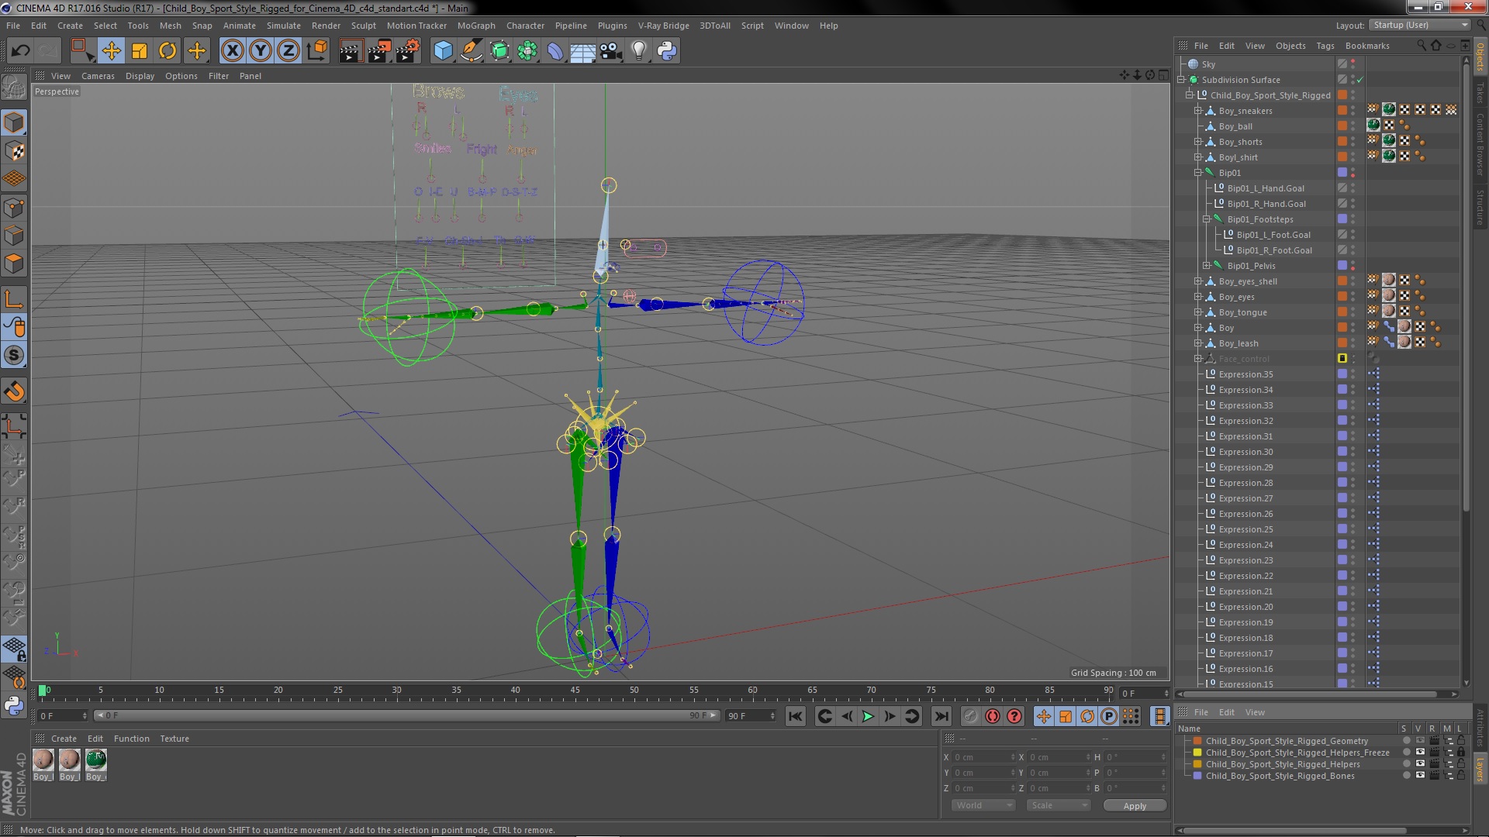Toggle visibility of Geometry layer
The width and height of the screenshot is (1489, 837).
pos(1420,741)
